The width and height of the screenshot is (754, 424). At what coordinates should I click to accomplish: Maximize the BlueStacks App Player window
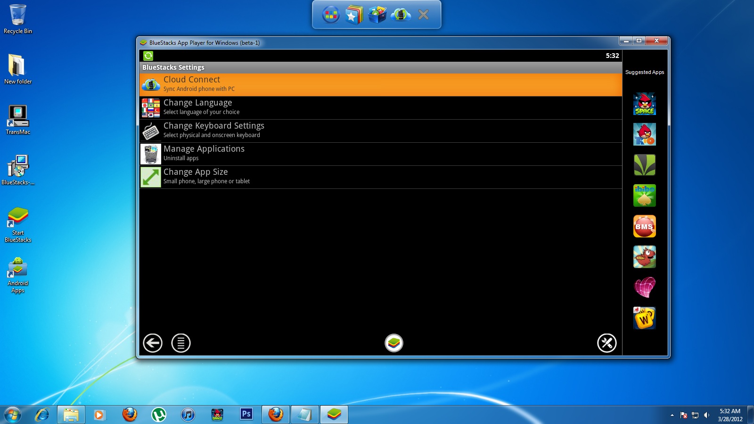click(x=639, y=41)
